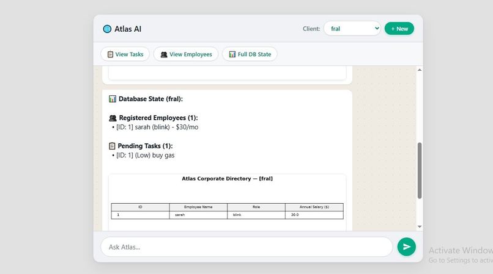Click the ID column header in directory table
This screenshot has height=274, width=493.
point(140,207)
